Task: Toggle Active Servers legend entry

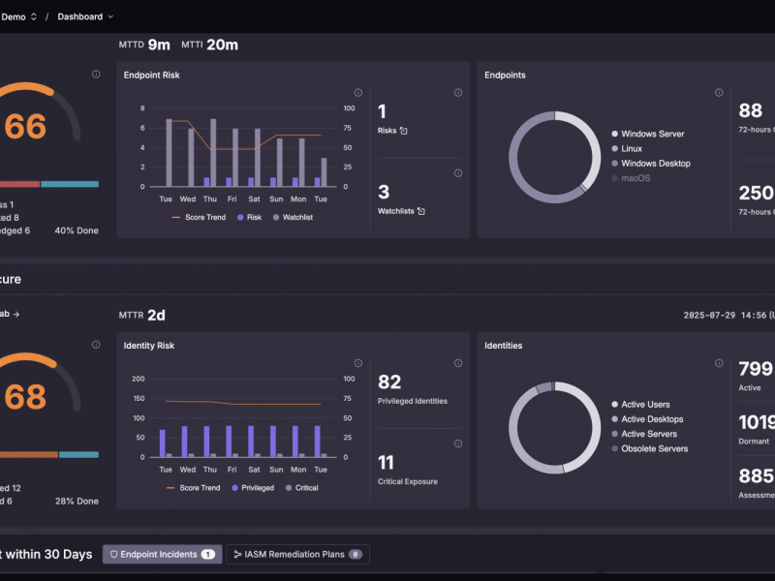Action: click(644, 434)
